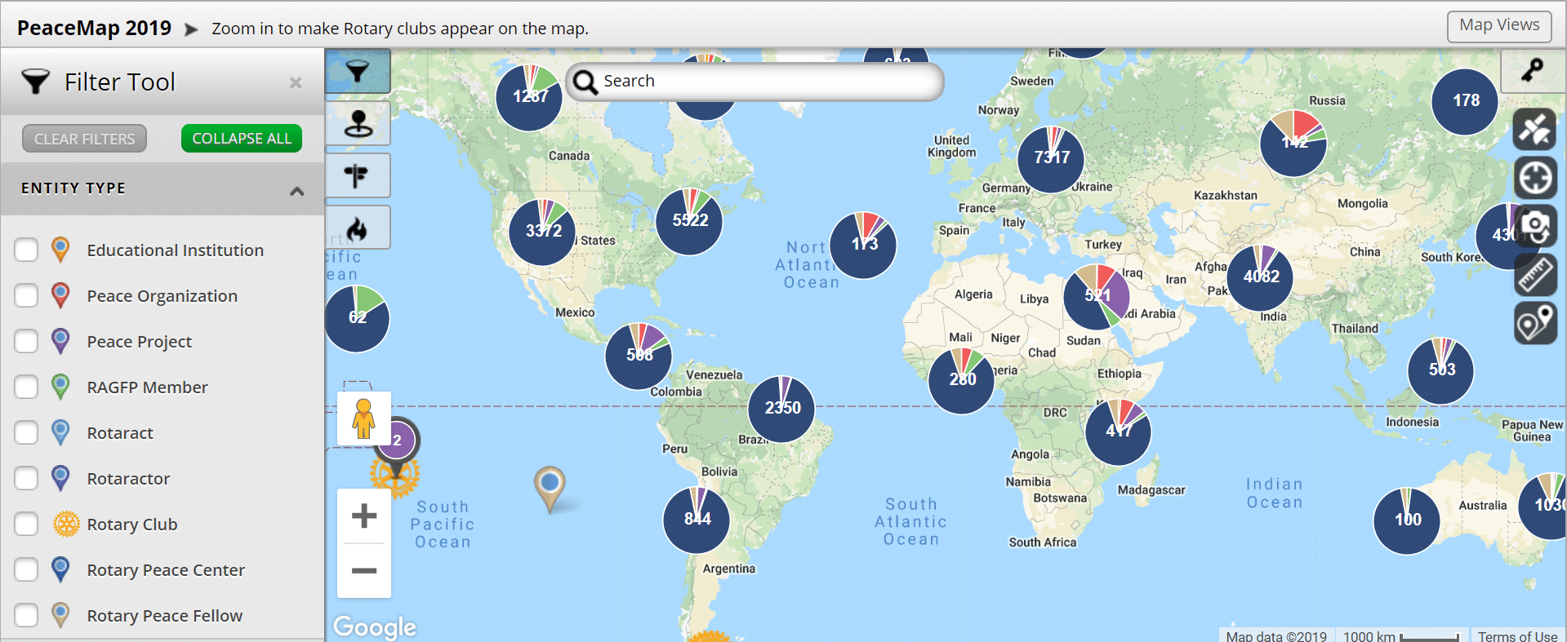The width and height of the screenshot is (1567, 642).
Task: Click the Google logo link
Action: pos(375,627)
